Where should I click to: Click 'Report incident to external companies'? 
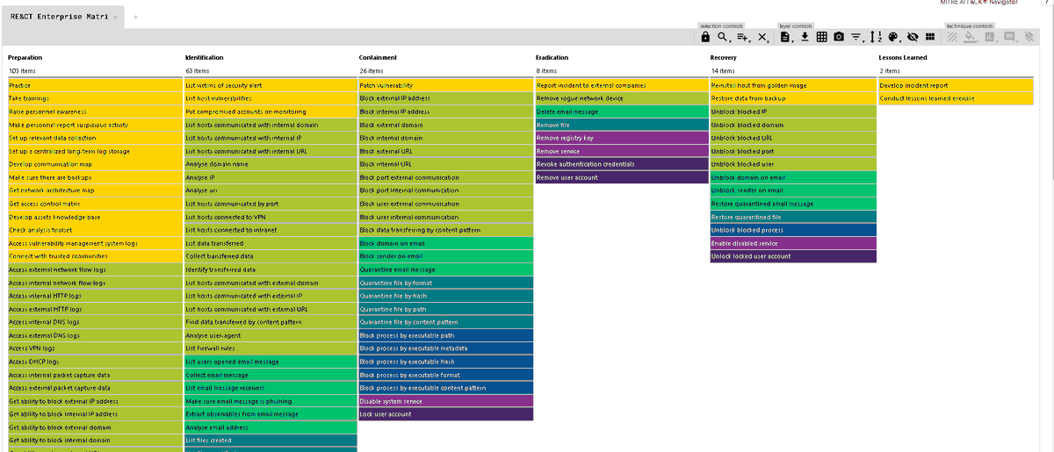pyautogui.click(x=621, y=85)
